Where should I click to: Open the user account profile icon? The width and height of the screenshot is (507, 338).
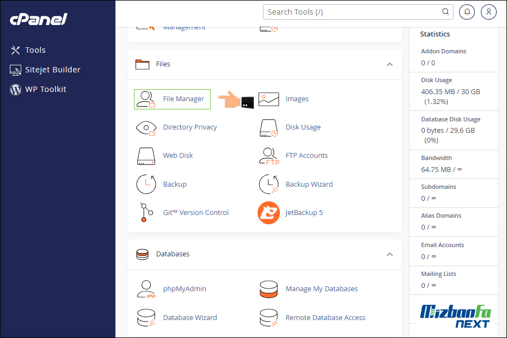[x=489, y=11]
